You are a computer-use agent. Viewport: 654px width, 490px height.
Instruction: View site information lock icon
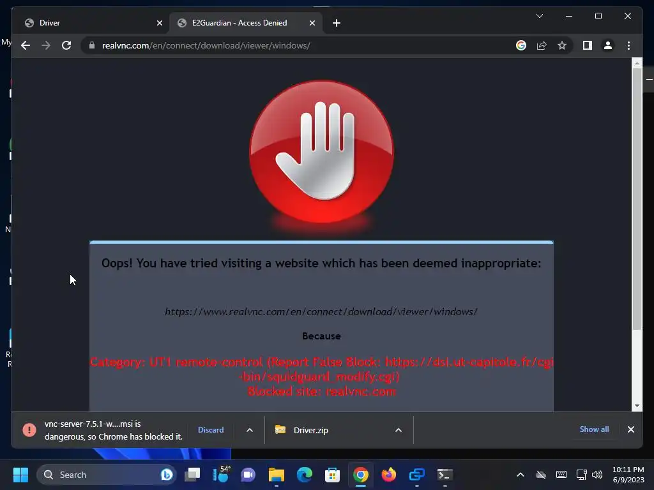tap(92, 45)
